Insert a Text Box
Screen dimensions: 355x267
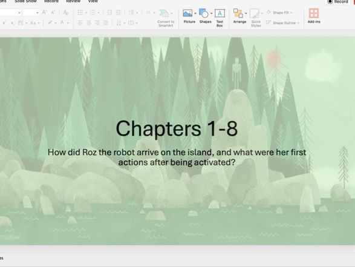tap(220, 18)
